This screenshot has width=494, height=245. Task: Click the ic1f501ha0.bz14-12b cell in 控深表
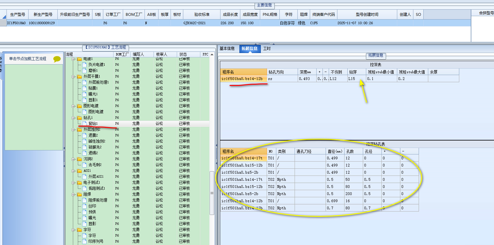[243, 79]
